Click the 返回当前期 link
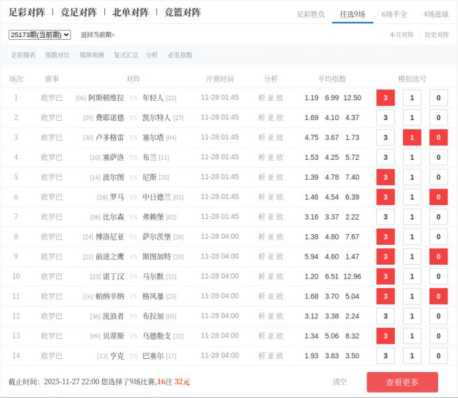This screenshot has height=398, width=458. tap(98, 34)
